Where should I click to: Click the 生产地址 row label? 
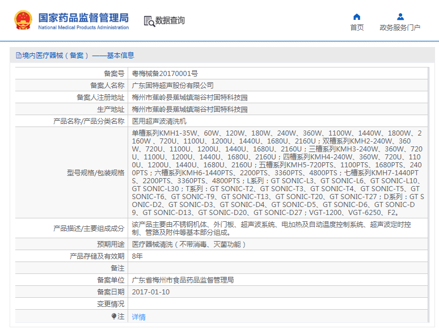[111, 109]
